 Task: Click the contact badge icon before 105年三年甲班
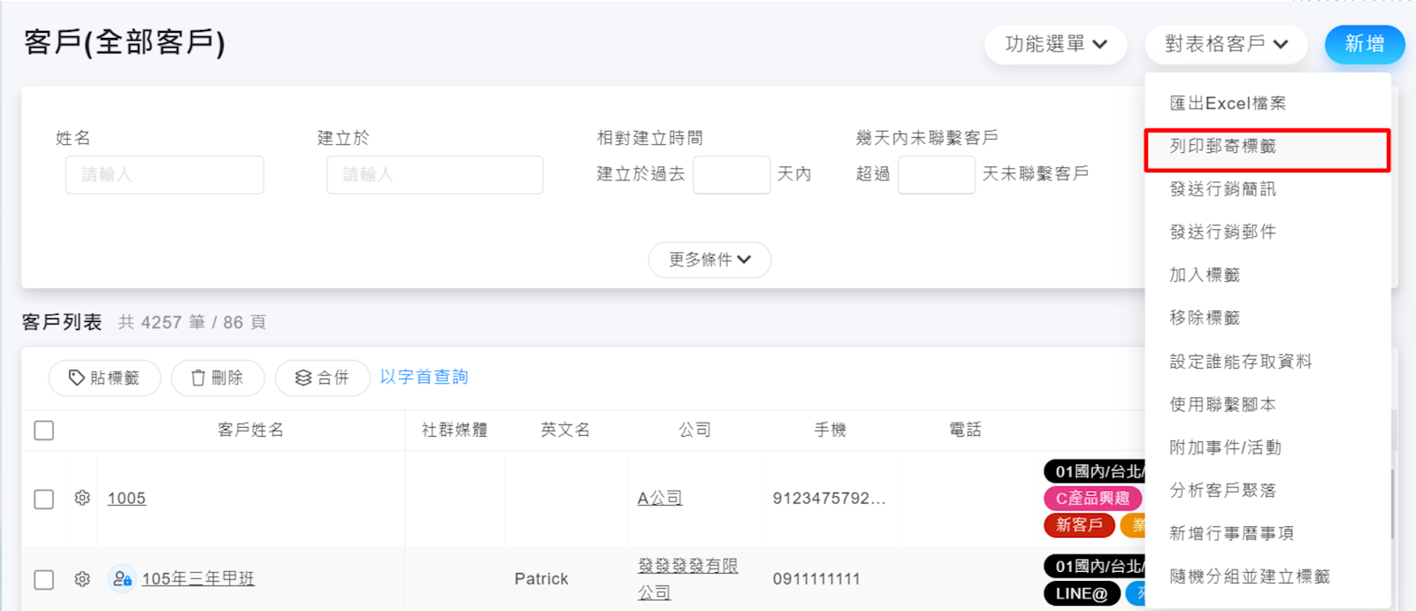coord(121,579)
